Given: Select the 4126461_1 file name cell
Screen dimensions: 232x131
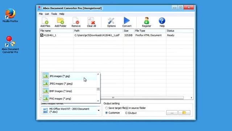Looking at the screenshot, I should 50,35.
